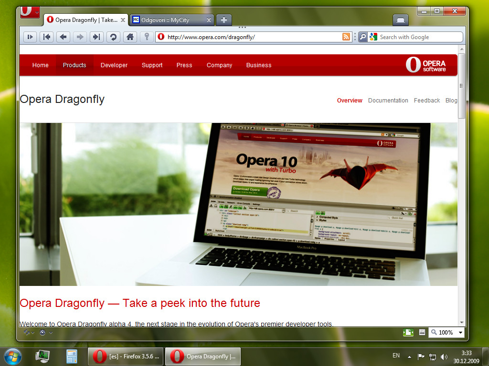The width and height of the screenshot is (489, 366).
Task: Open the Documentation page link
Action: (x=388, y=101)
